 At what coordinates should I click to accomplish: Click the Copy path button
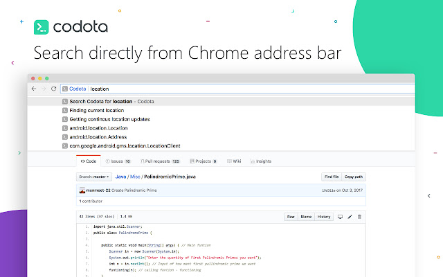[354, 177]
